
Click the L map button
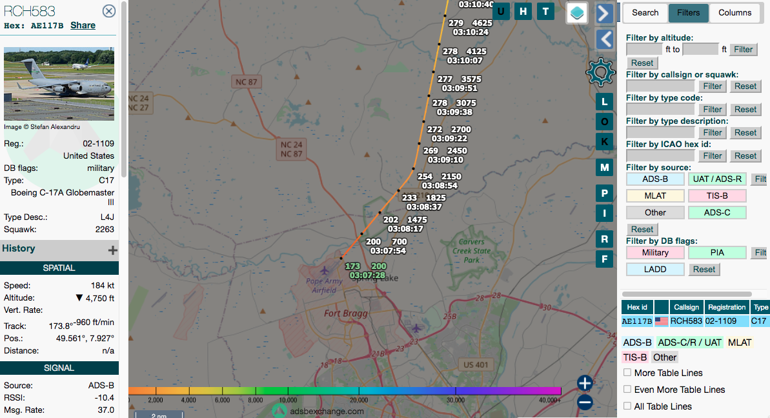coord(605,102)
